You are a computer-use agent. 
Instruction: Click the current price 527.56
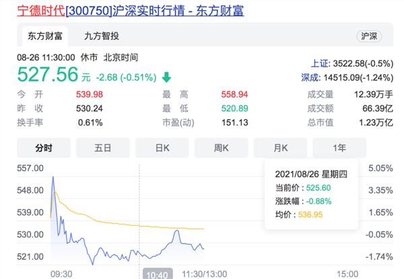(x=48, y=75)
